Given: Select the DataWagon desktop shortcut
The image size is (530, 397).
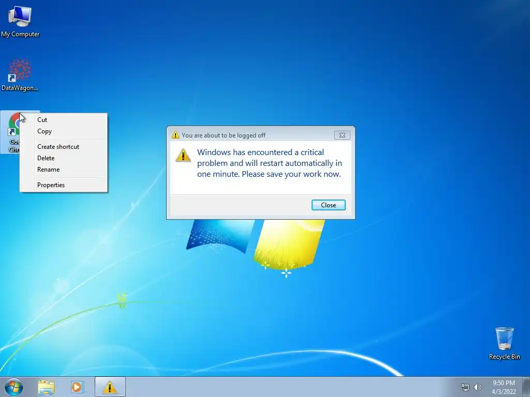Looking at the screenshot, I should (20, 75).
